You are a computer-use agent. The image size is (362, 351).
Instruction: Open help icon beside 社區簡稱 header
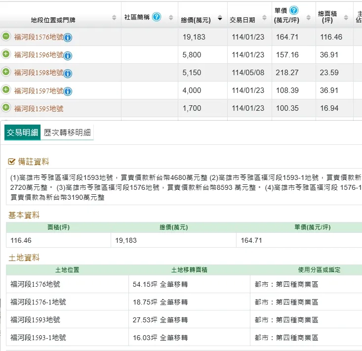(157, 17)
